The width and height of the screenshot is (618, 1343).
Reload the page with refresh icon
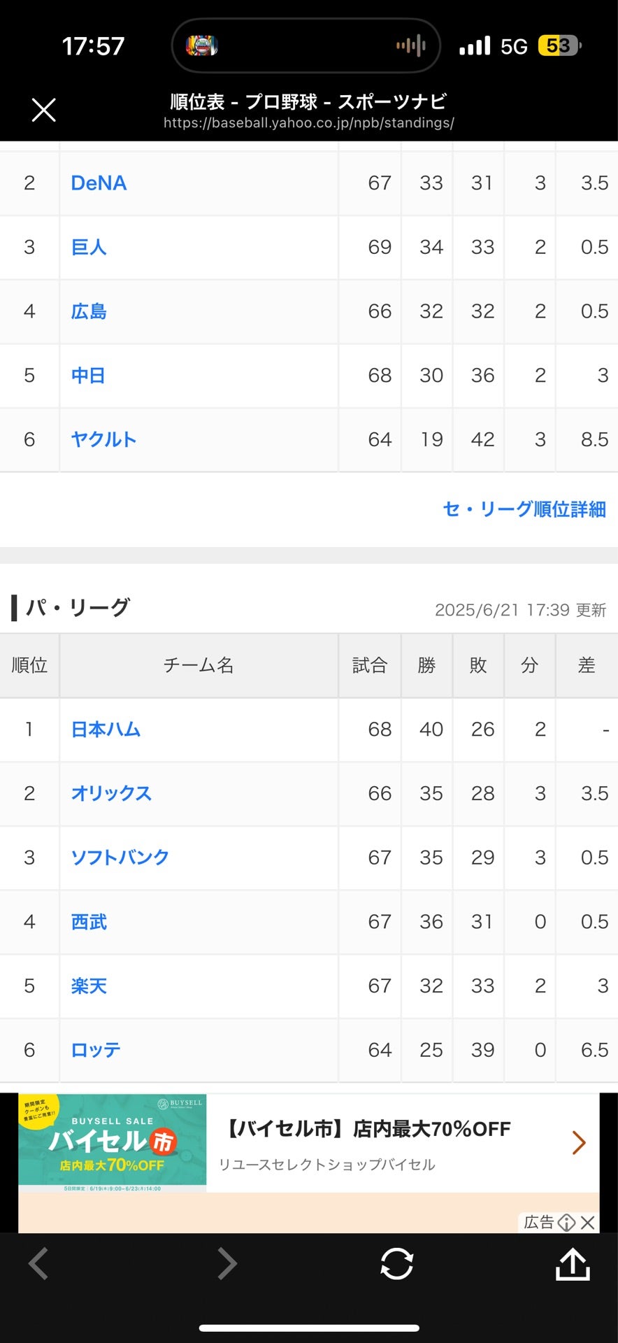tap(396, 1264)
